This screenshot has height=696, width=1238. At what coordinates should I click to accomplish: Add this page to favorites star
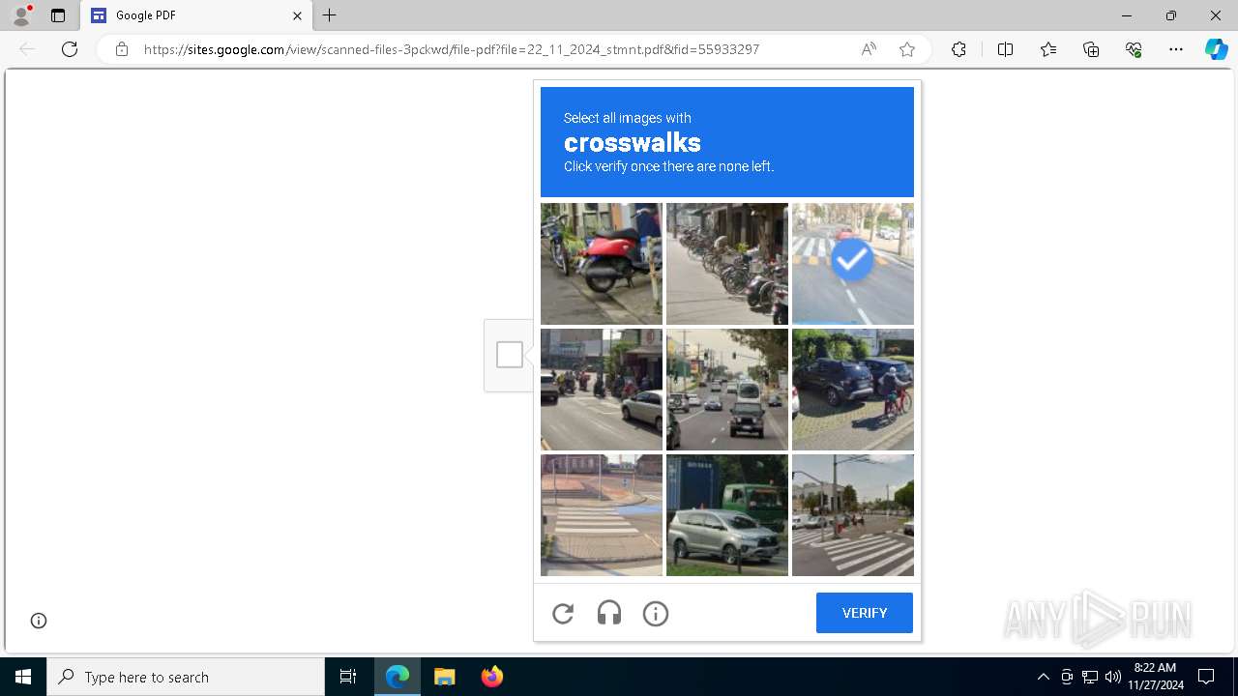907,49
